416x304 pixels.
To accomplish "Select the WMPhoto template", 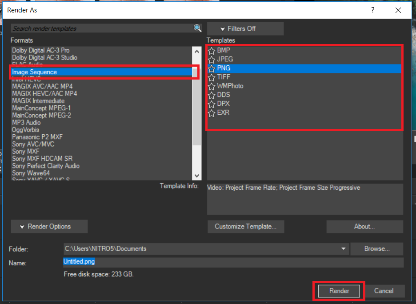I will (304, 86).
